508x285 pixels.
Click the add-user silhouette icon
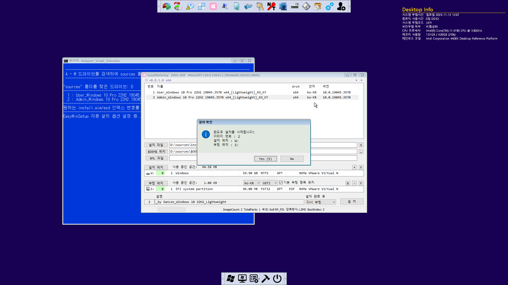(341, 6)
